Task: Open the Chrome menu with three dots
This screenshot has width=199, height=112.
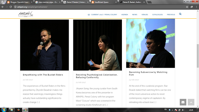Action: click(x=196, y=7)
